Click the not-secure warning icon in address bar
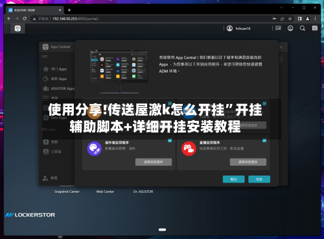 pyautogui.click(x=34, y=19)
